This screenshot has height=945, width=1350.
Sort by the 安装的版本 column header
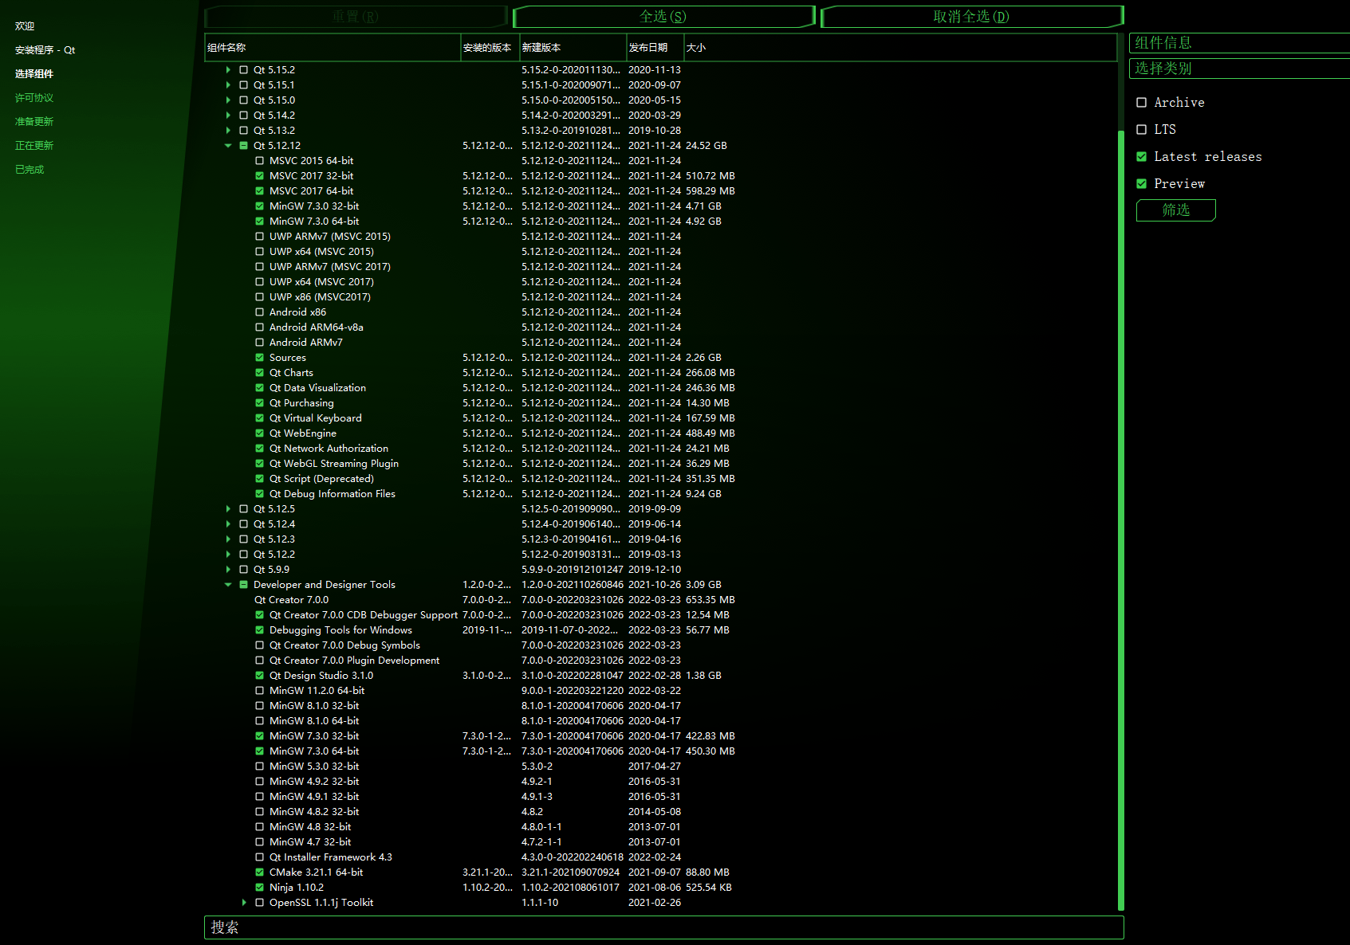(490, 48)
